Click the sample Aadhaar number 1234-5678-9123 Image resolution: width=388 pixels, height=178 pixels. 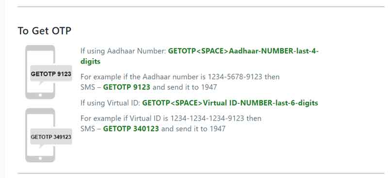(x=235, y=77)
